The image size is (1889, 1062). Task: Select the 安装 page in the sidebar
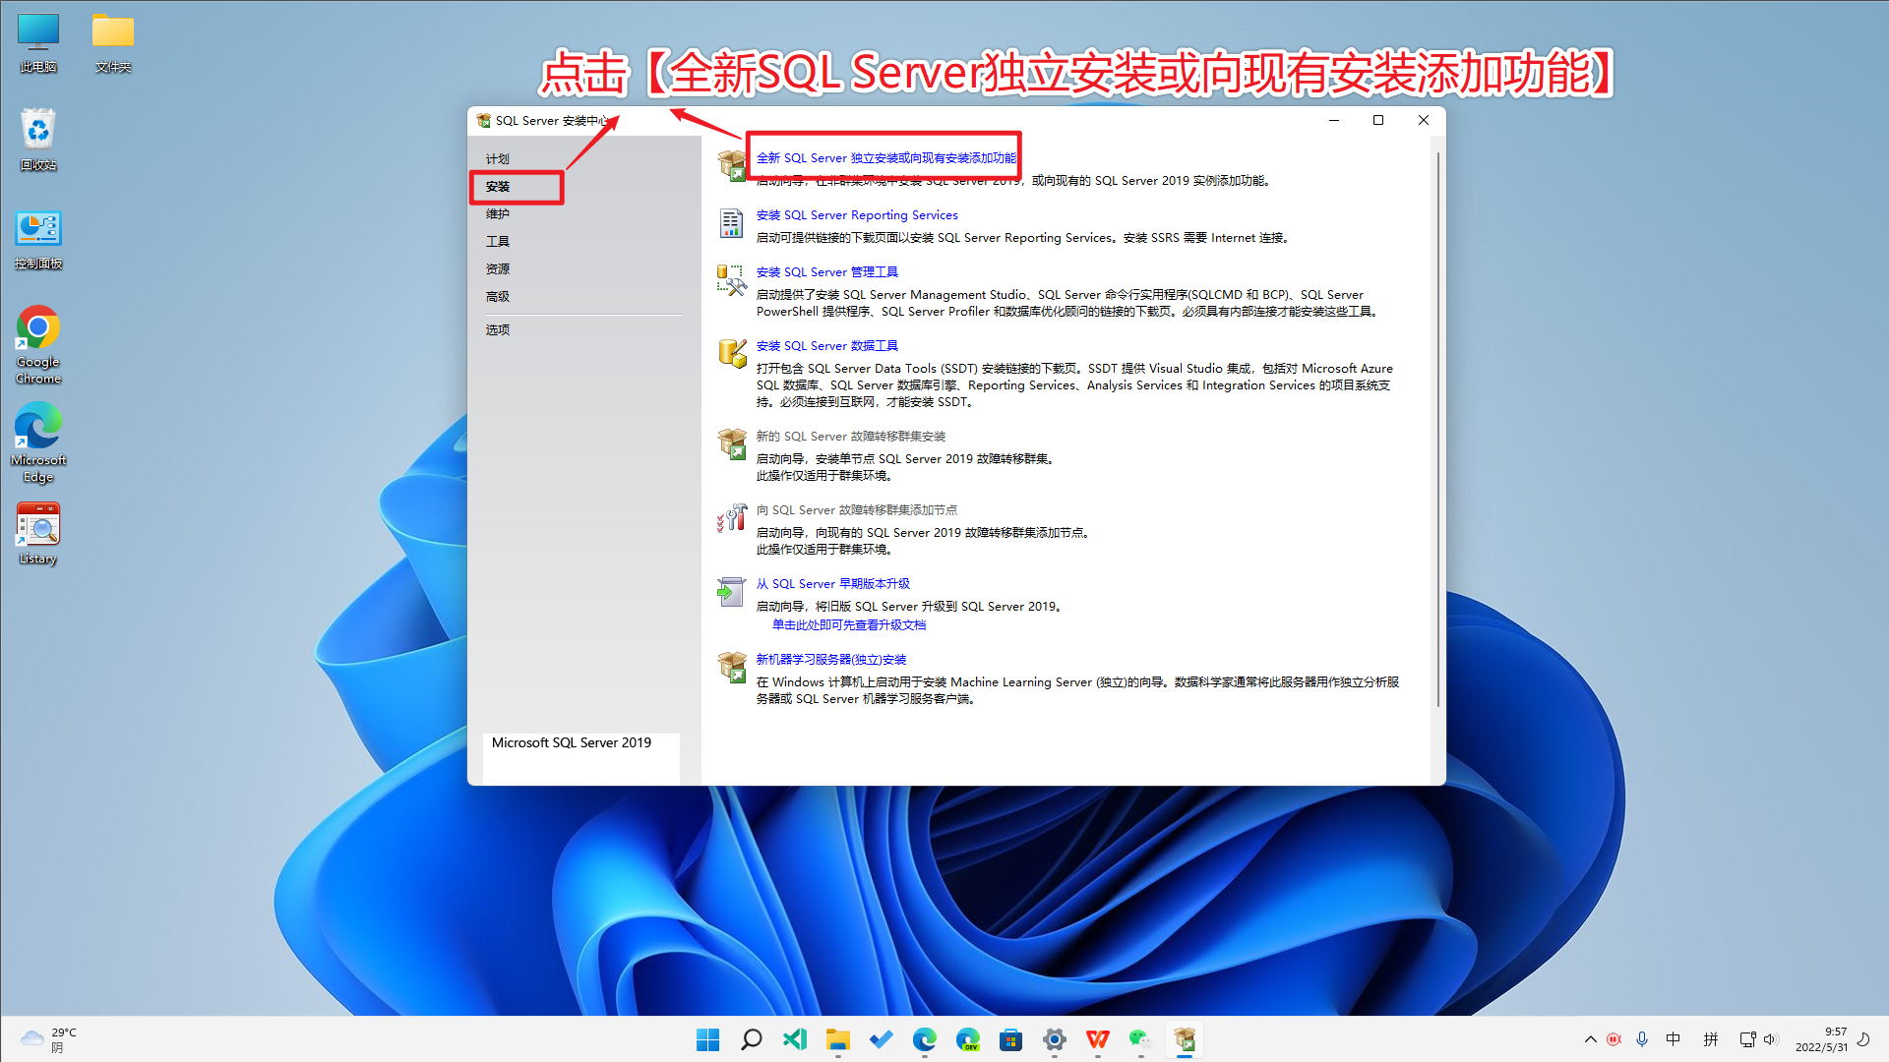[497, 186]
